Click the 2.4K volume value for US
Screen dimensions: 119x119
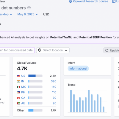(53, 76)
